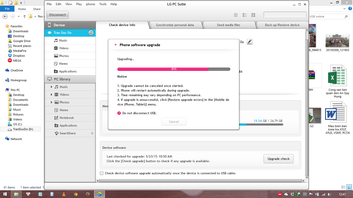Switch to grid thumbnail view icon
This screenshot has height=198, width=353.
[253, 15]
